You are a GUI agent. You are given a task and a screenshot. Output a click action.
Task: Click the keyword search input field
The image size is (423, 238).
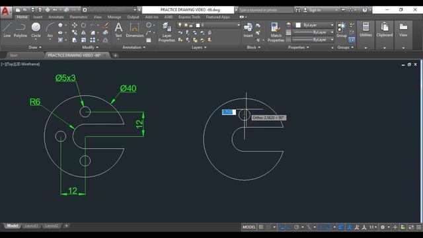point(266,10)
